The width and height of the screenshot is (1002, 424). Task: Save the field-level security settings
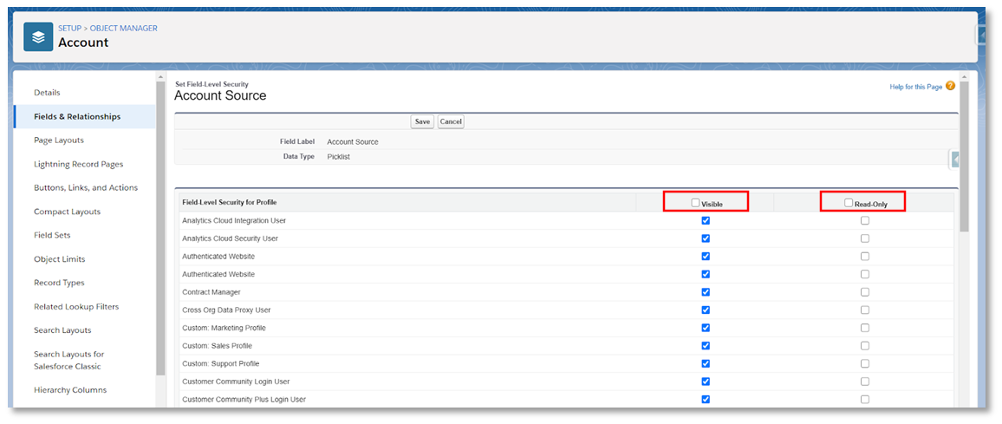coord(422,121)
